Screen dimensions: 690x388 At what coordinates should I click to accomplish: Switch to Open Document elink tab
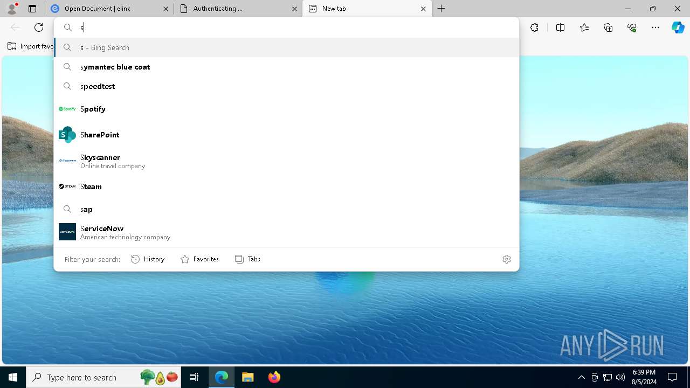click(x=109, y=9)
